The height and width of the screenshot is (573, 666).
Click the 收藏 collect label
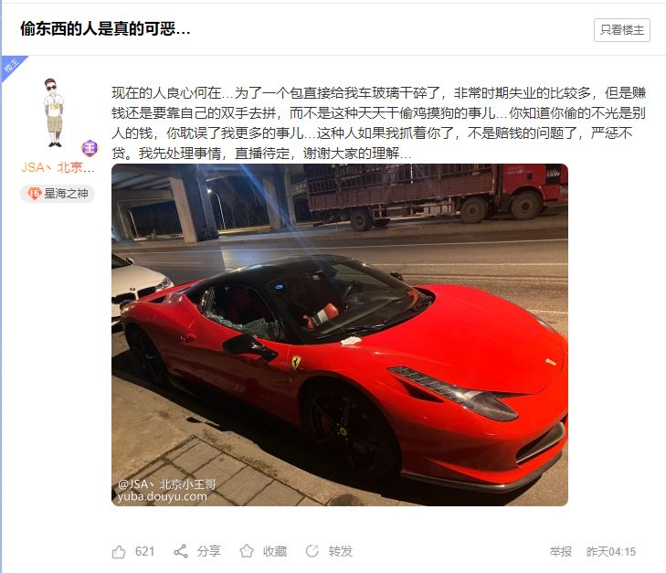tap(275, 551)
